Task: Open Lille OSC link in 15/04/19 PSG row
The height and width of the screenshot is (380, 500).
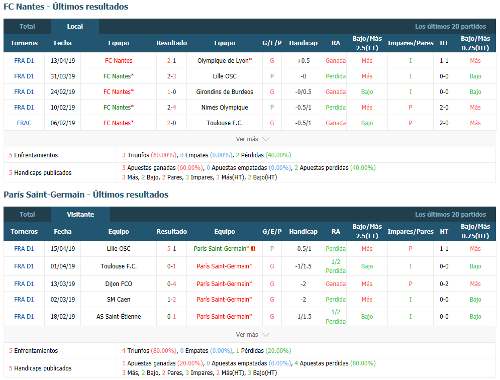Action: (x=119, y=248)
